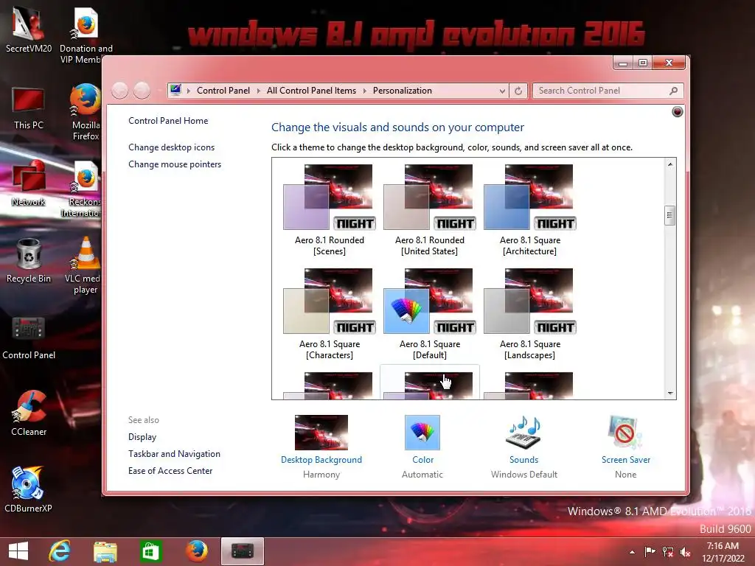
Task: Open the Windows Start button
Action: (x=18, y=551)
